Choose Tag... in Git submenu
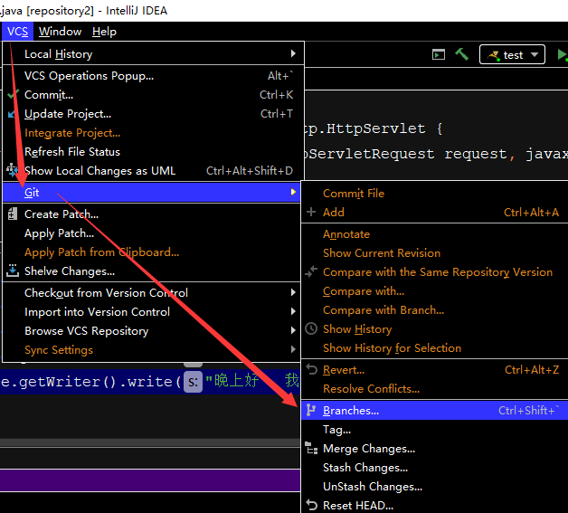This screenshot has width=568, height=513. coord(435,430)
